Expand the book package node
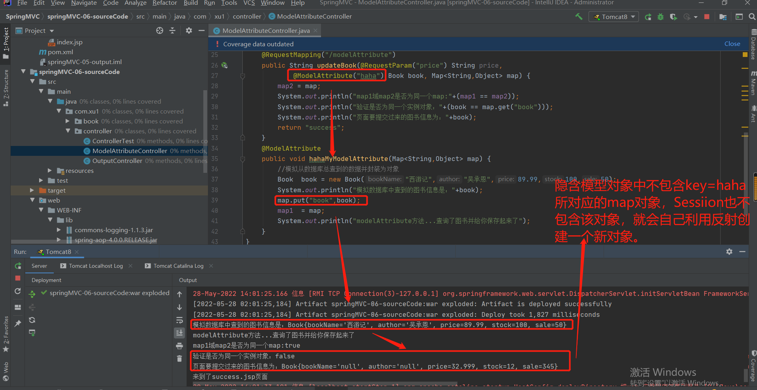This screenshot has width=757, height=390. 68,121
